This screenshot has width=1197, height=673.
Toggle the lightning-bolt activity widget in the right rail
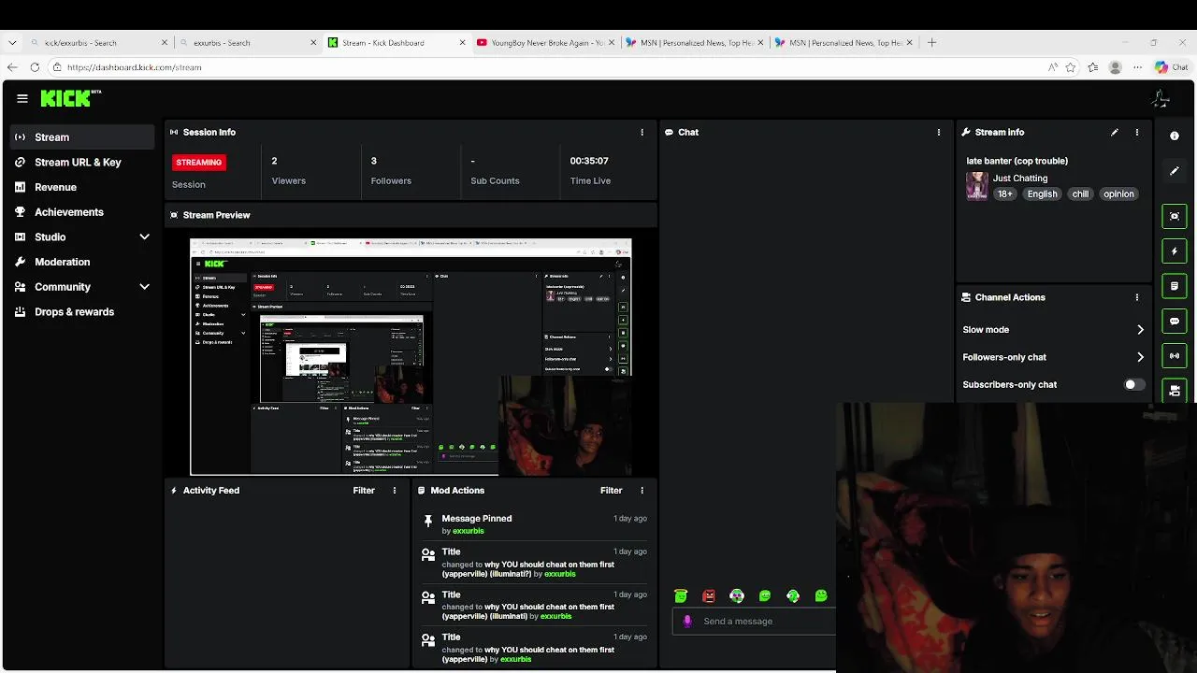pyautogui.click(x=1175, y=251)
